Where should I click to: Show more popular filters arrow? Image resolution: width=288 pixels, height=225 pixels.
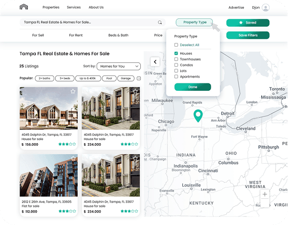(x=139, y=78)
